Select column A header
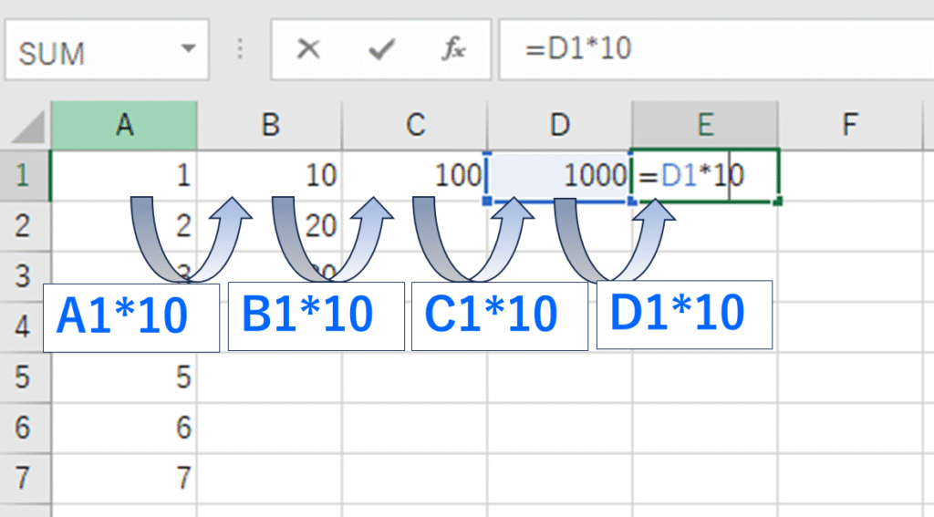Image resolution: width=934 pixels, height=517 pixels. tap(124, 125)
